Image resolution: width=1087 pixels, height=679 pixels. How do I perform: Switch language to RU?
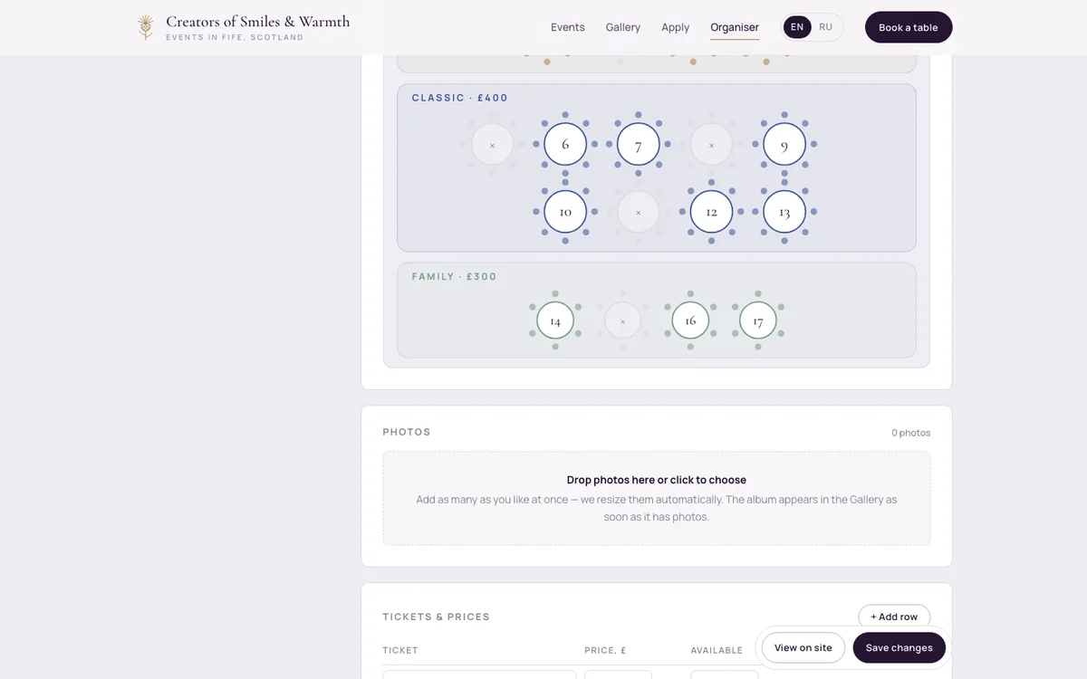pos(825,27)
